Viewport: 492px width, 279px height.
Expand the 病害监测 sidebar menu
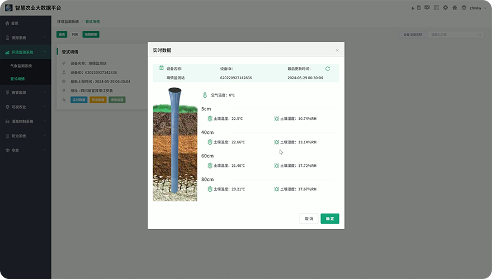(x=25, y=93)
